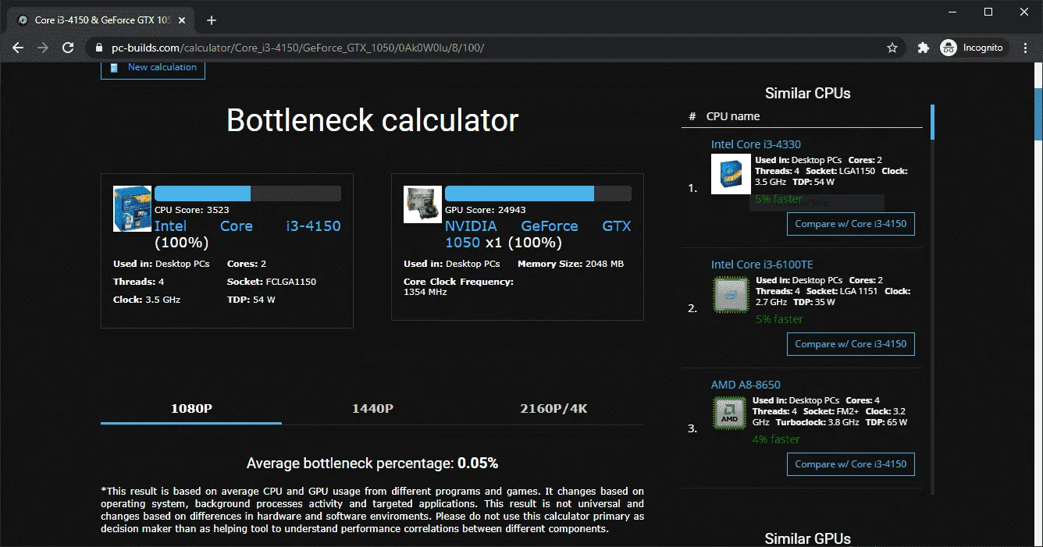Select the 1080P resolution tab

[191, 408]
